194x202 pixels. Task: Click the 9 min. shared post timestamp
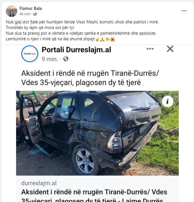coord(50,59)
